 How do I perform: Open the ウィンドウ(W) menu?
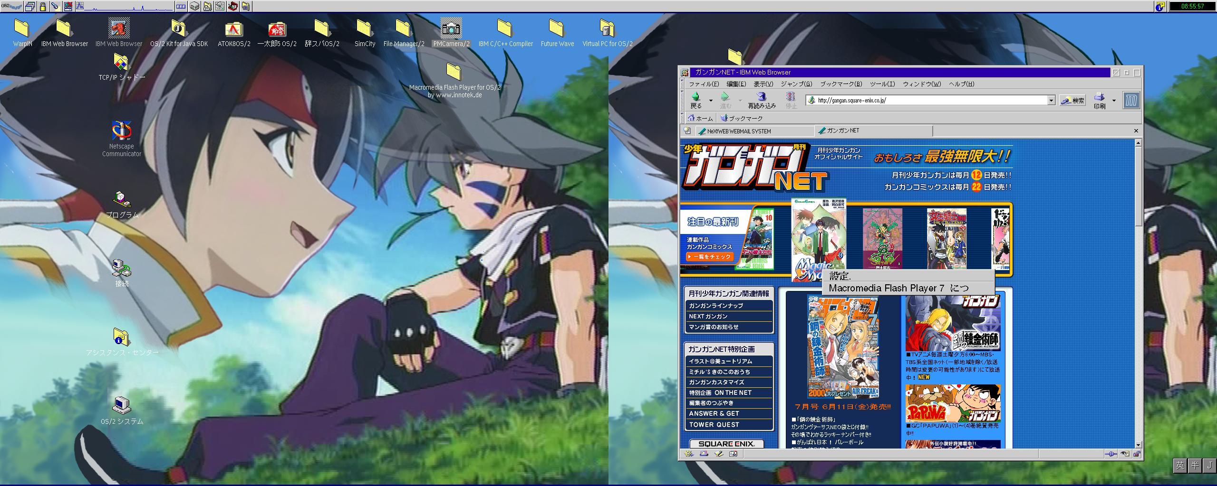[x=922, y=84]
